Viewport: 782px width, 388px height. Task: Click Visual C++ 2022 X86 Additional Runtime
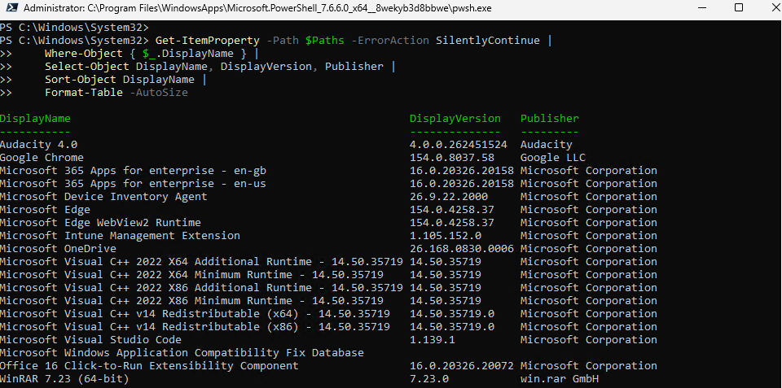201,287
